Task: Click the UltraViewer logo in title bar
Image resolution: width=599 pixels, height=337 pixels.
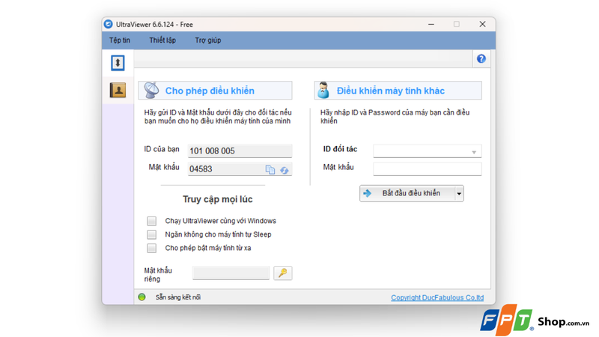Action: click(x=109, y=24)
